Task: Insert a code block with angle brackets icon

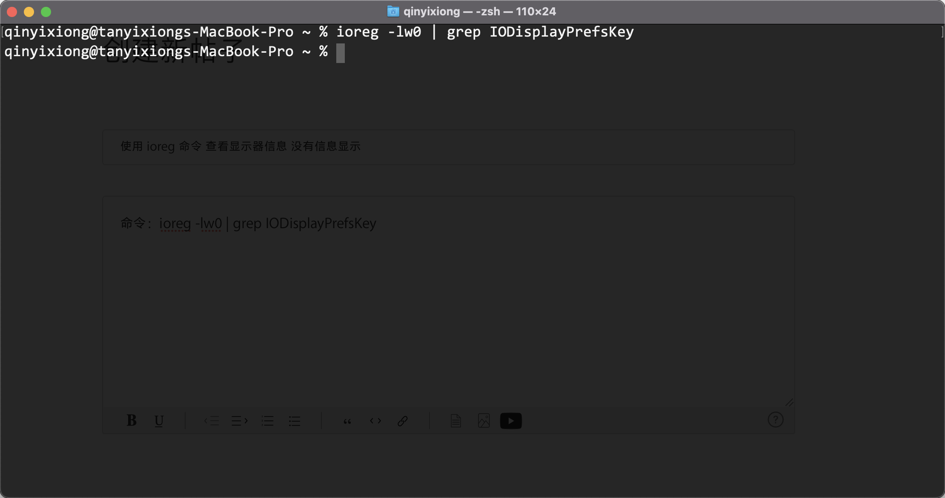Action: click(375, 421)
